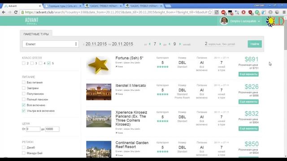Check the 3-star hotel class box

point(32,63)
